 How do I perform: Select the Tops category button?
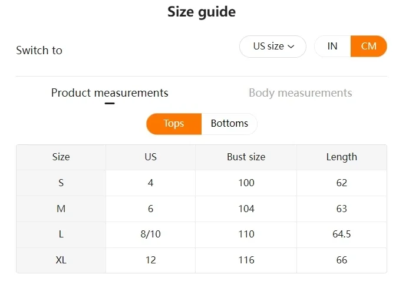(x=174, y=124)
